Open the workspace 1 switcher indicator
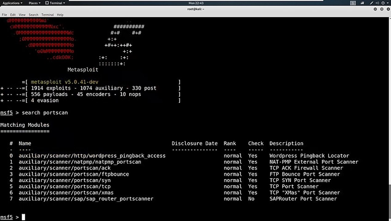The height and width of the screenshot is (221, 391). click(353, 3)
